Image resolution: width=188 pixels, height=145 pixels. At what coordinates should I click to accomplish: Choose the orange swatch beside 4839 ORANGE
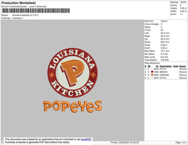tap(152, 75)
